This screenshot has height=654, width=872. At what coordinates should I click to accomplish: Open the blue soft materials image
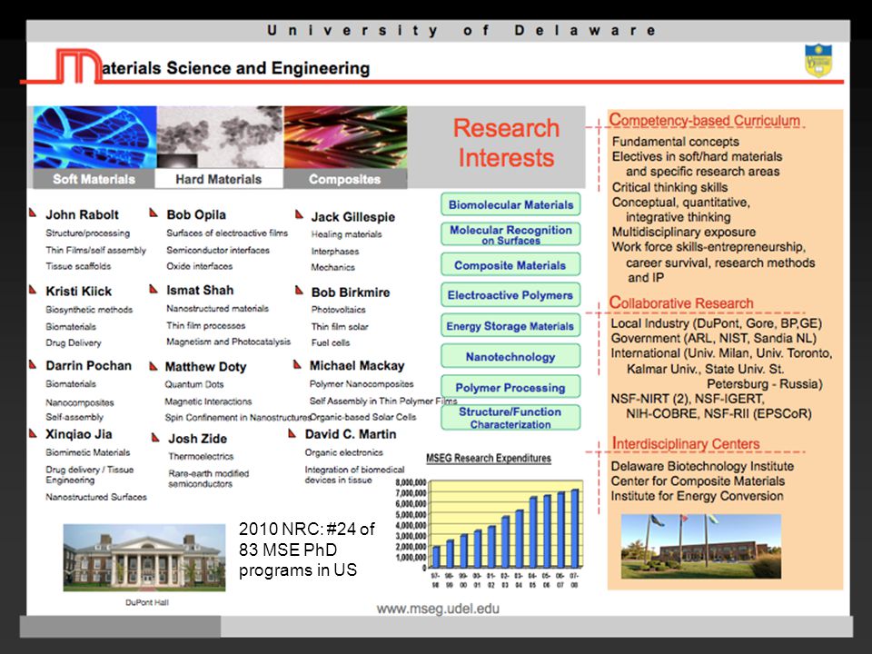(94, 137)
